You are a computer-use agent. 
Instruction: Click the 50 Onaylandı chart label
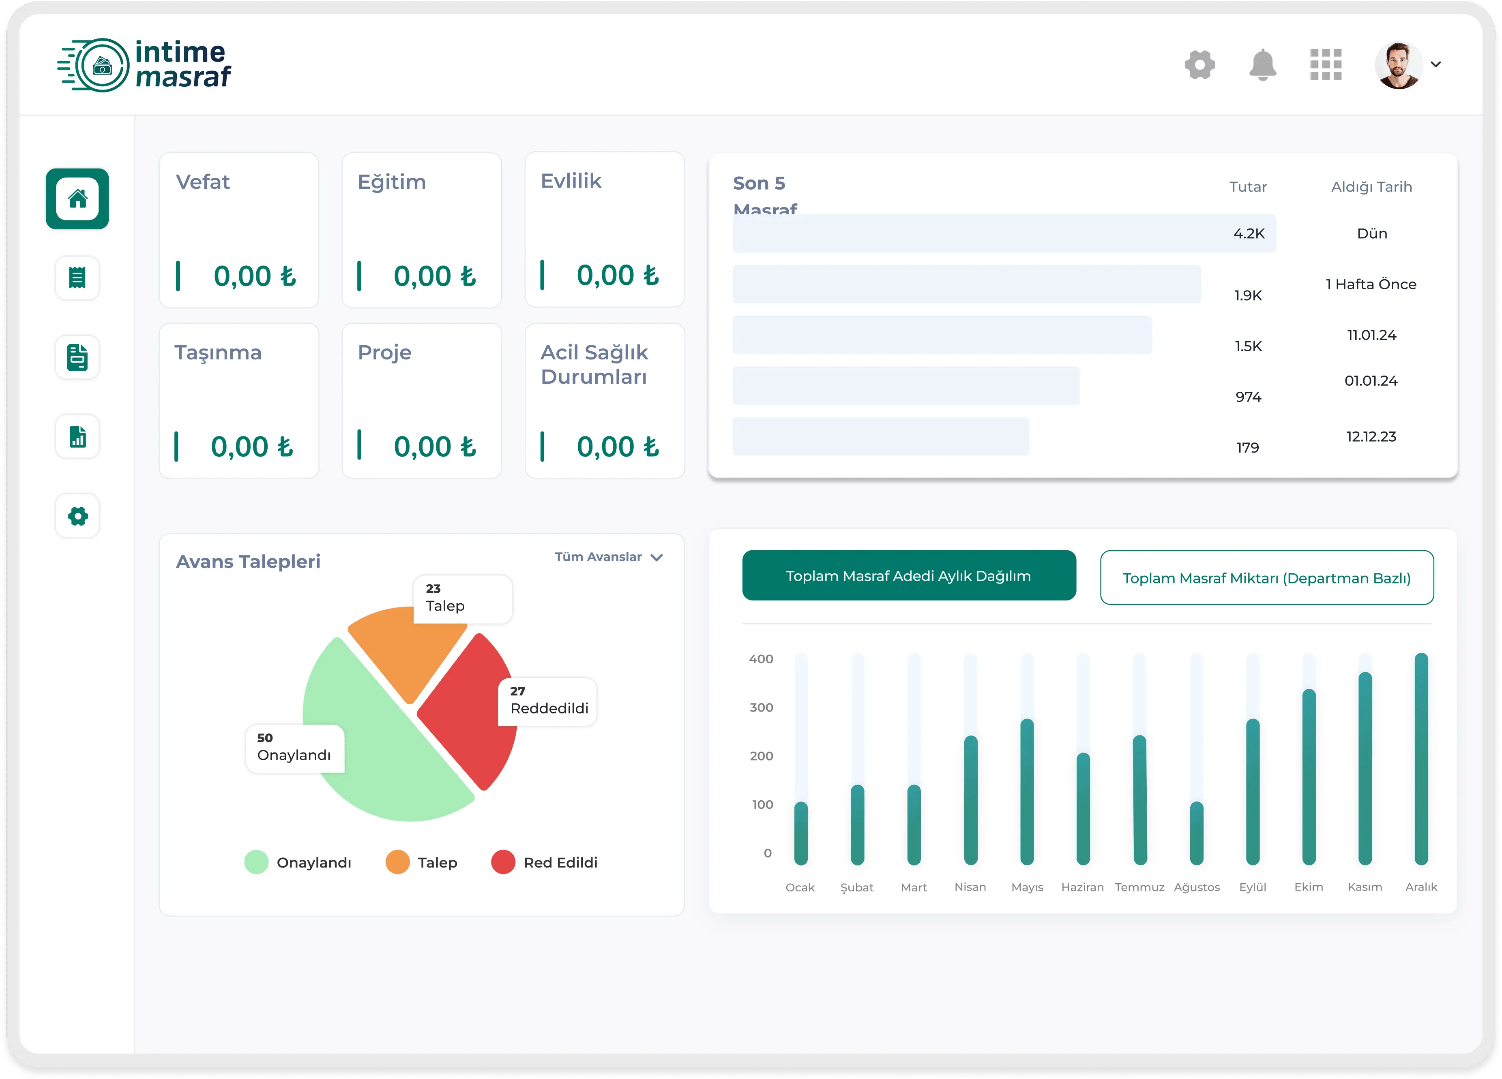(295, 748)
